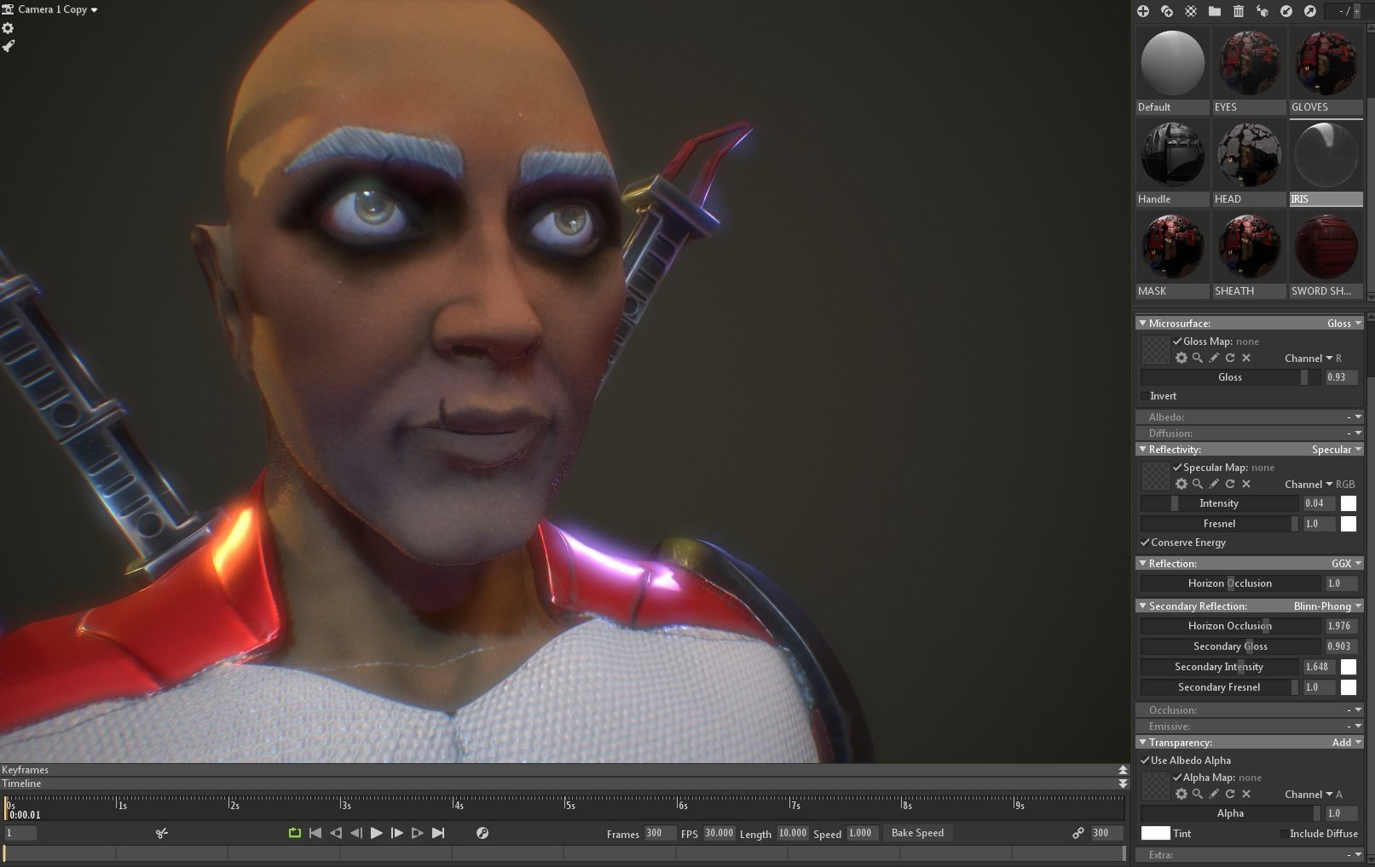Screen dimensions: 1375x867
Task: Enable the Invert checkbox
Action: coord(1145,396)
